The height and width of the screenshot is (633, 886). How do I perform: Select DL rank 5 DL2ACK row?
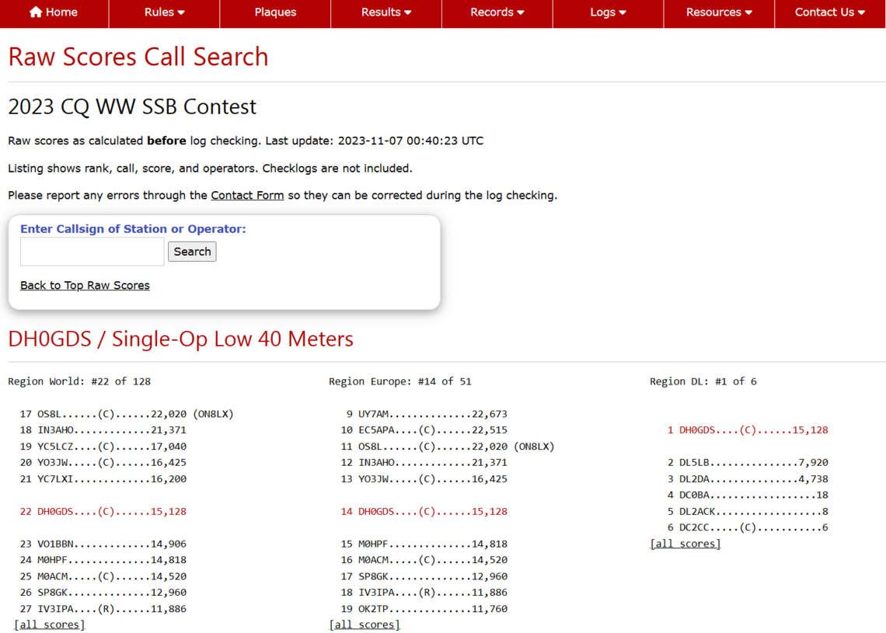click(x=748, y=512)
